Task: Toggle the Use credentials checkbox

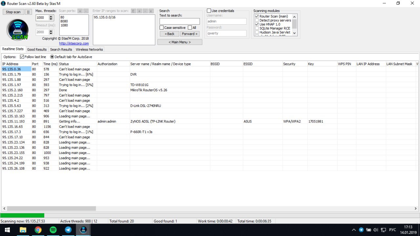Action: click(209, 11)
